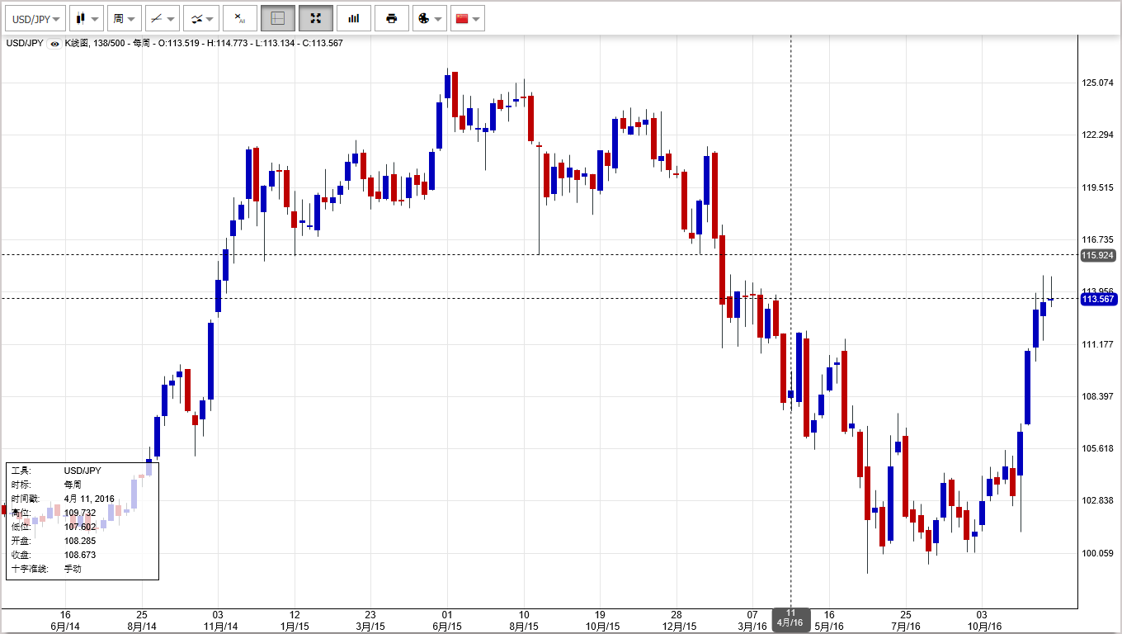Click the 125.074 price axis label
The height and width of the screenshot is (634, 1122).
click(1097, 83)
